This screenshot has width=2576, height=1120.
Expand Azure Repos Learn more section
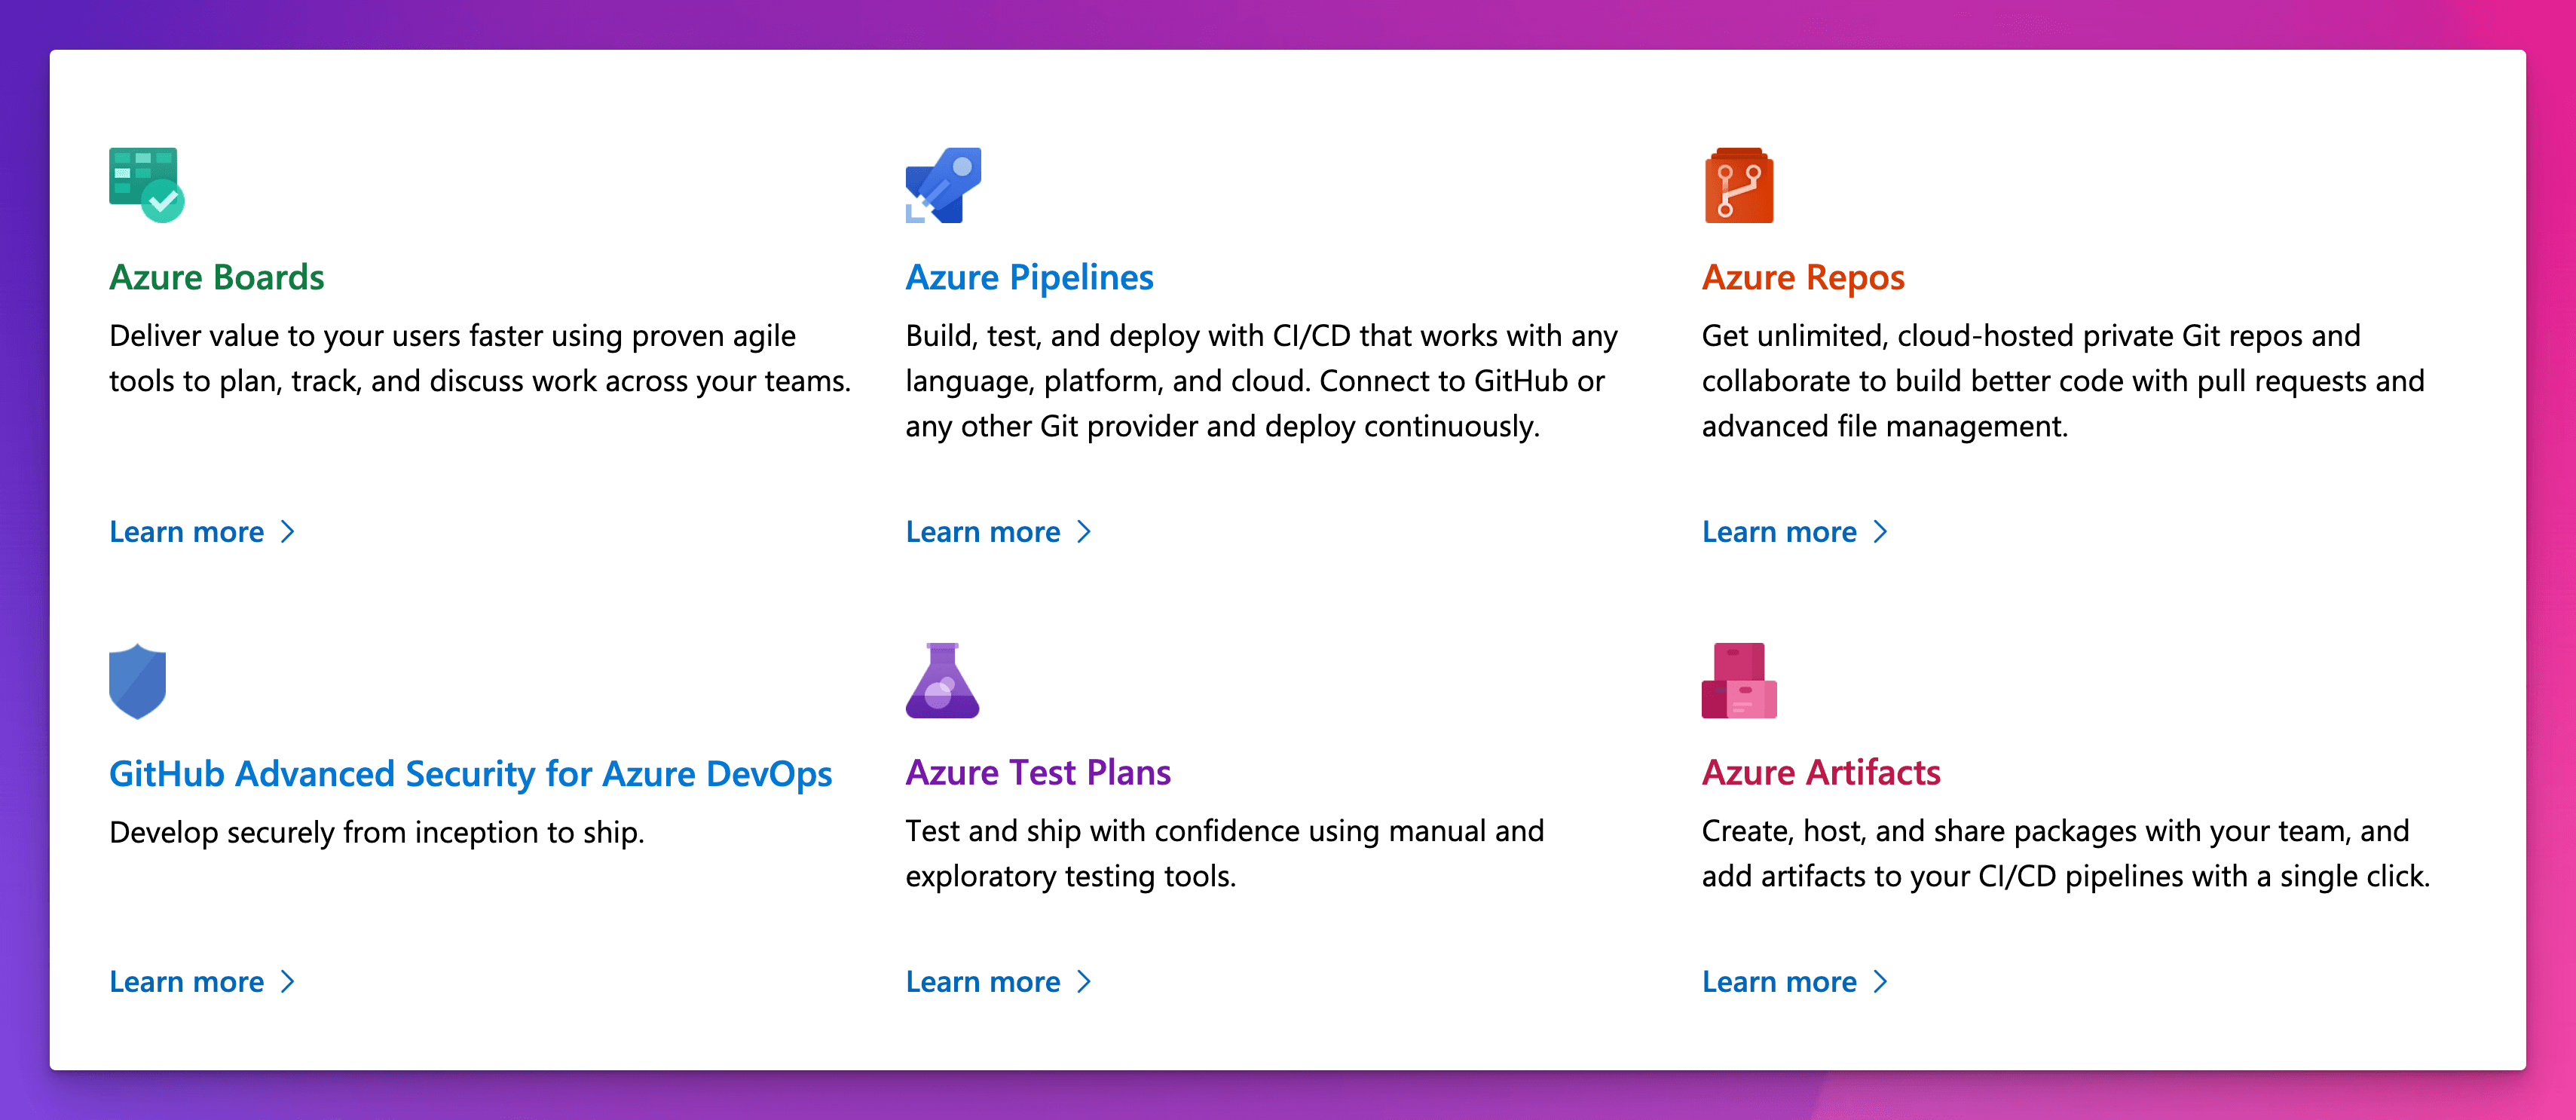[1797, 531]
